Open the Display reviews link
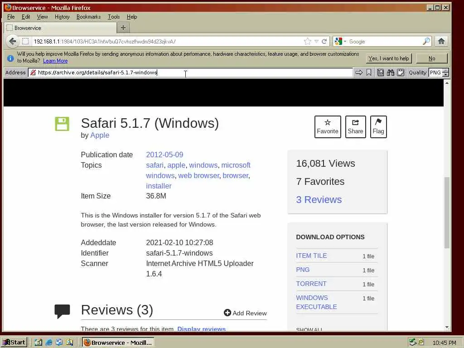Screen dimensions: 464x348 tap(201, 329)
